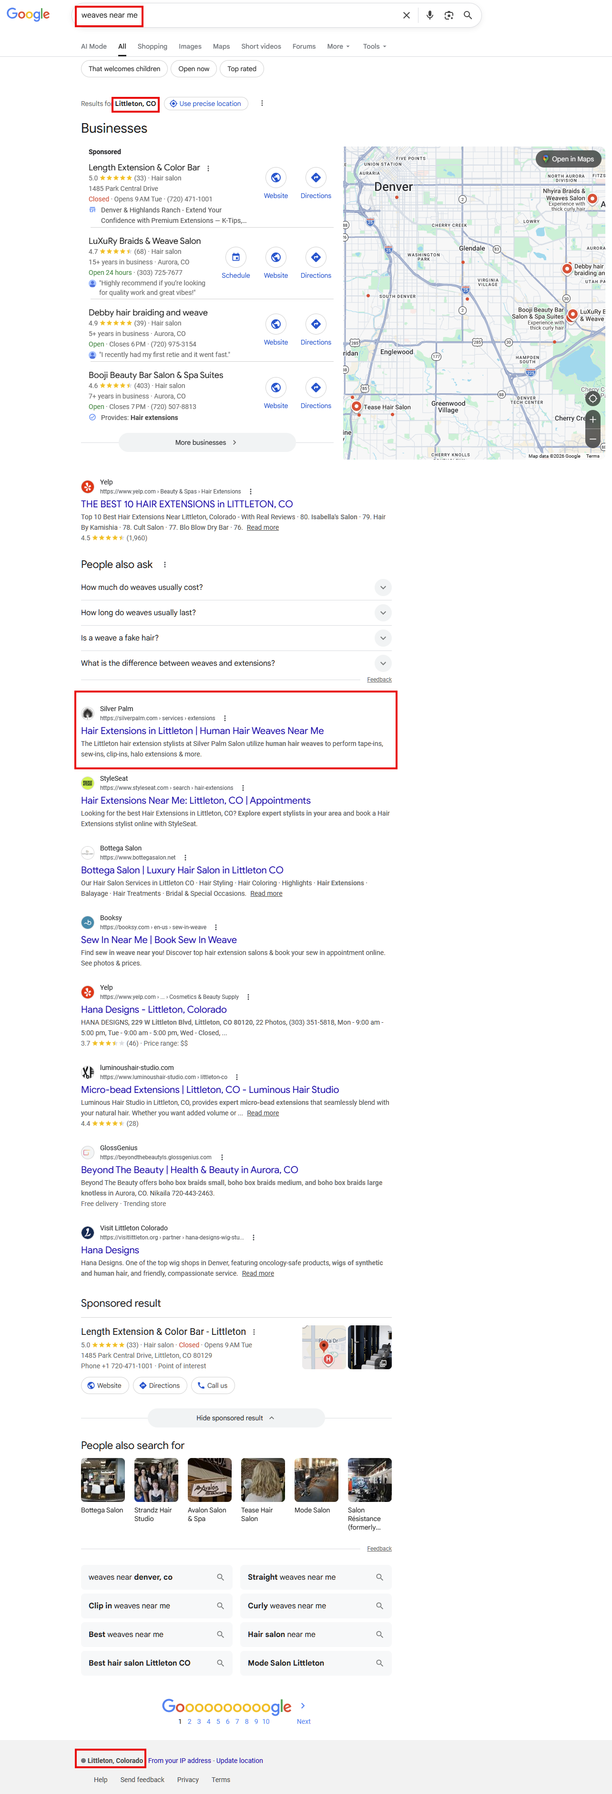Filter businesses by Top rated

tap(242, 69)
